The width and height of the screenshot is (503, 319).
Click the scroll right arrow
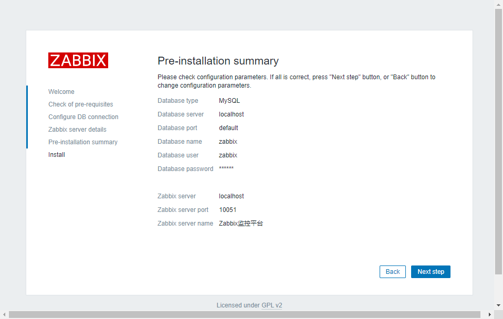coord(489,314)
